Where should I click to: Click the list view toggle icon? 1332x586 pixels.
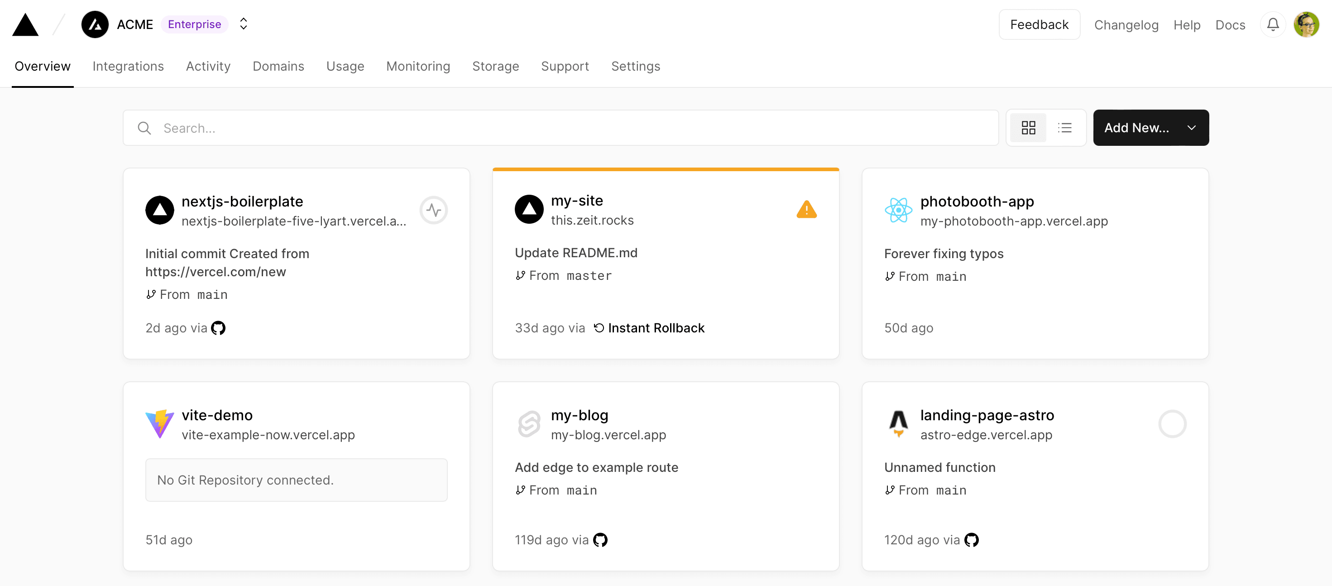1064,127
